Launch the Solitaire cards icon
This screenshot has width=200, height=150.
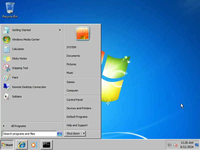pyautogui.click(x=6, y=96)
